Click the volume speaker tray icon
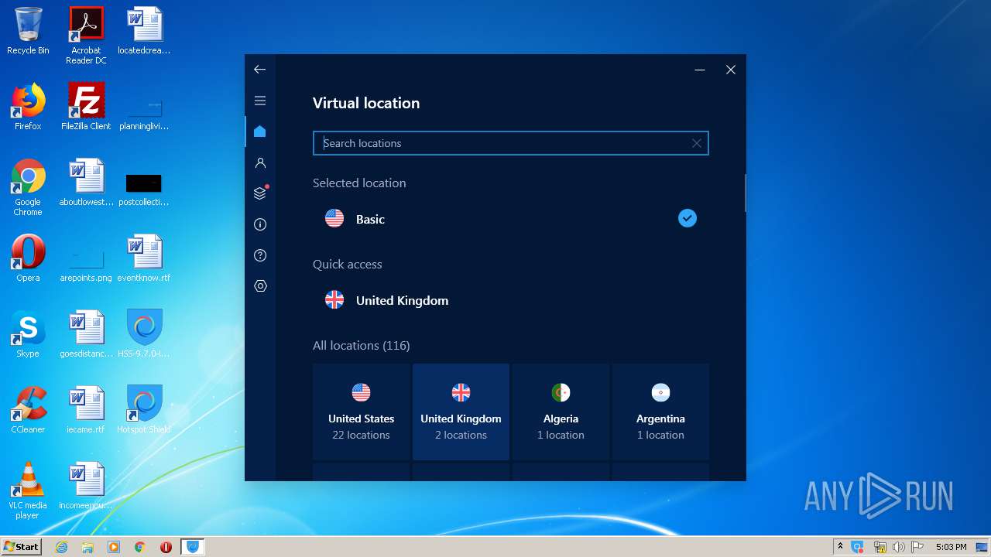 pos(899,547)
